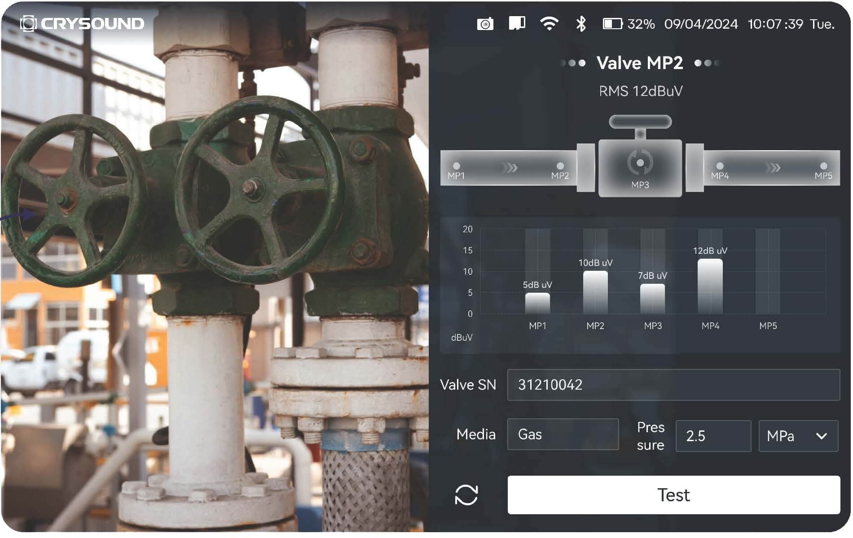
Task: Click the MP4 bar in the chart
Action: point(710,286)
